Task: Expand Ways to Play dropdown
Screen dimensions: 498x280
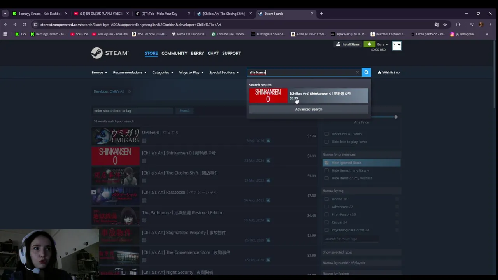Action: click(x=191, y=72)
